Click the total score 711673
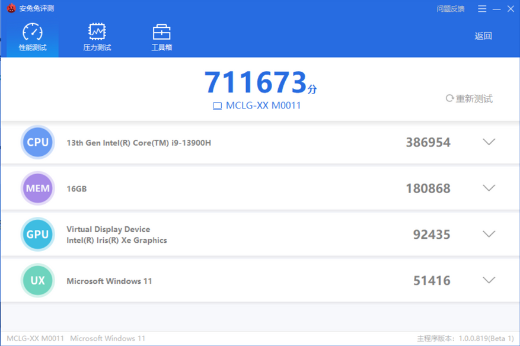Image resolution: width=520 pixels, height=346 pixels. click(256, 82)
